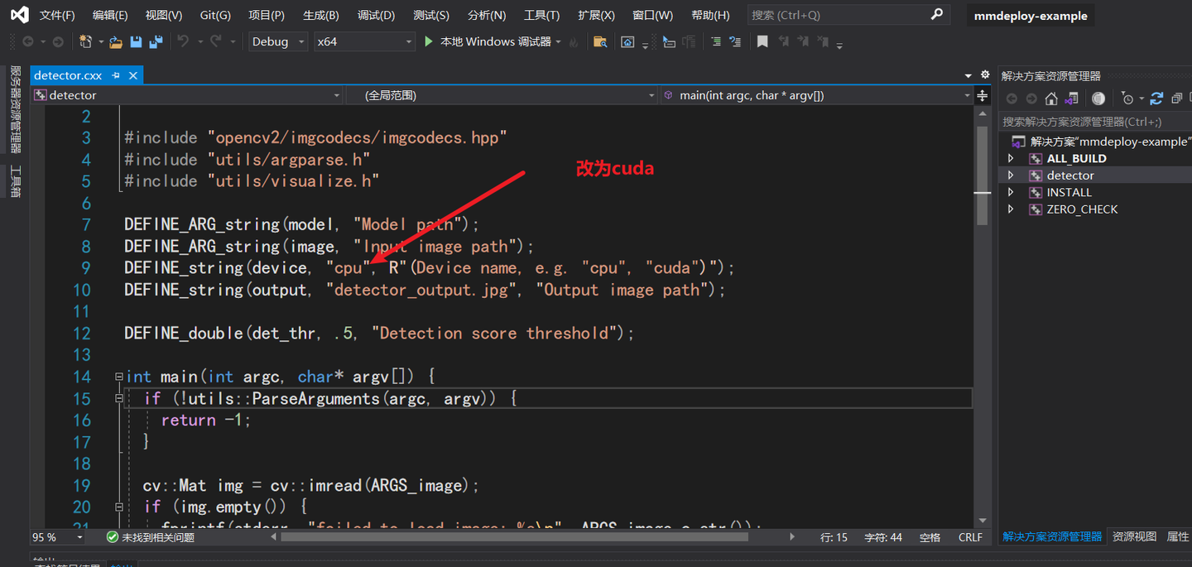Click the Open File folder icon
The height and width of the screenshot is (567, 1192).
tap(116, 41)
